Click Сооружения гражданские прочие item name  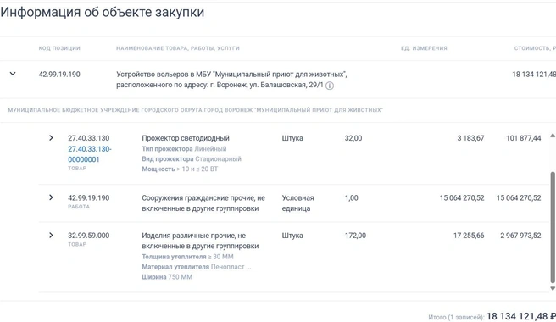(x=203, y=203)
